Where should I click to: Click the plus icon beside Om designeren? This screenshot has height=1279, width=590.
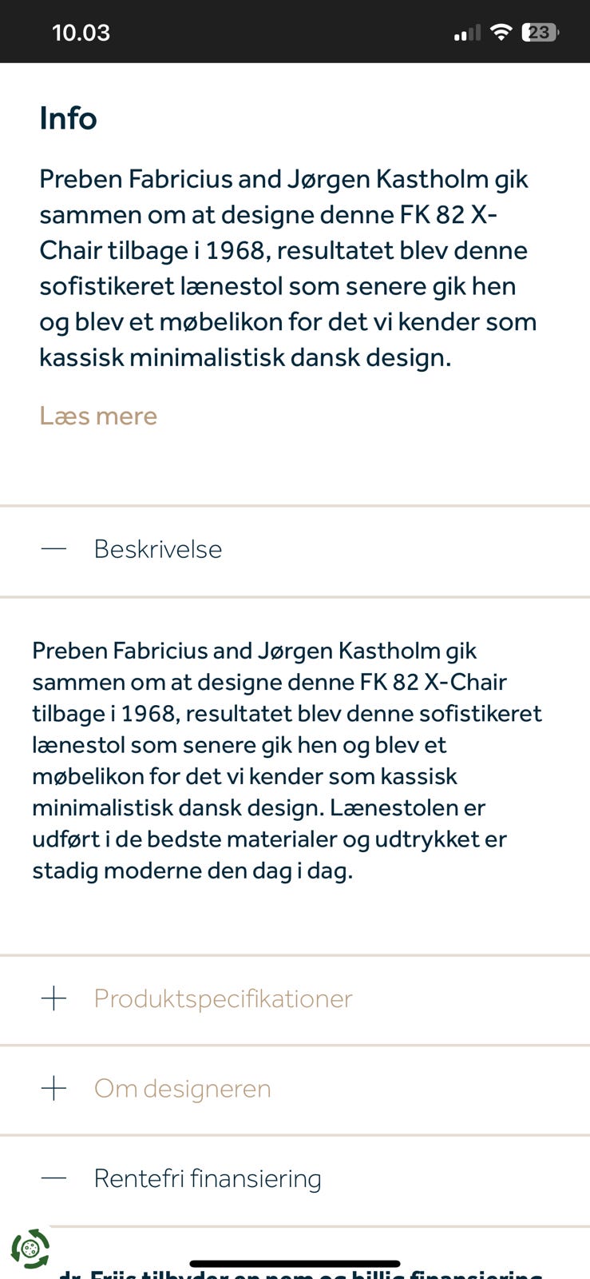click(x=53, y=1088)
